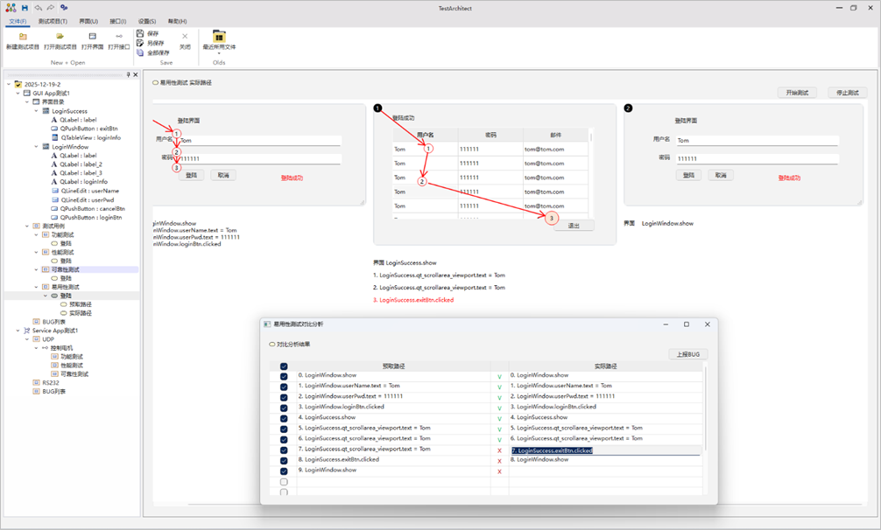
Task: Click the blue save icon in title bar
Action: click(x=25, y=8)
